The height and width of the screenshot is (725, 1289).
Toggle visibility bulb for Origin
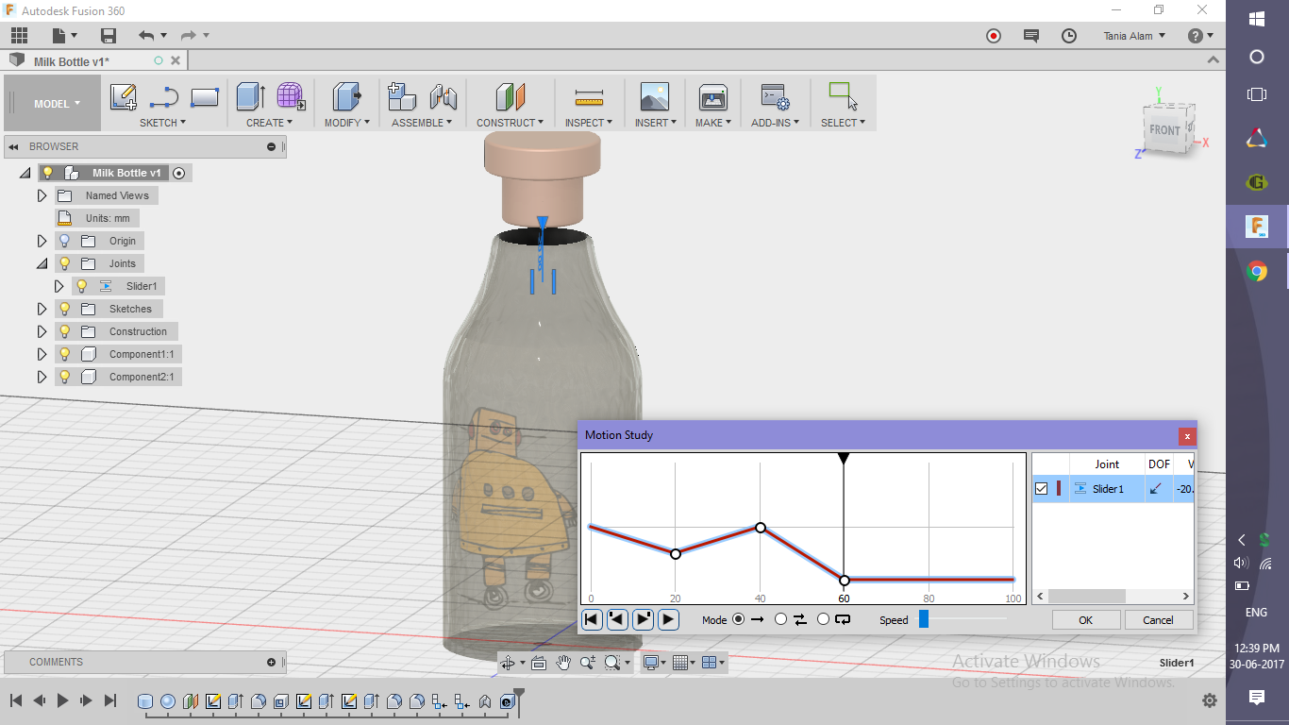[64, 241]
